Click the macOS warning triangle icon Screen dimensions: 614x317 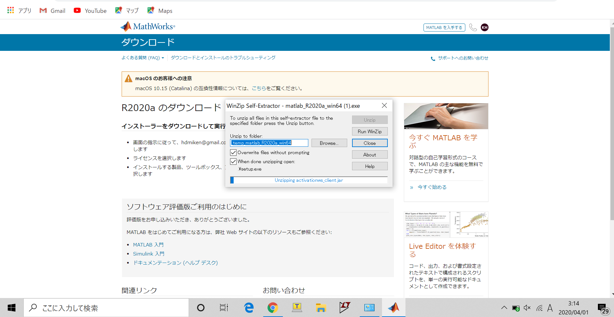point(128,79)
